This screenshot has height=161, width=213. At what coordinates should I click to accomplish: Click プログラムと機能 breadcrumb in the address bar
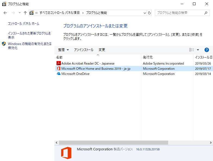[x=96, y=13]
